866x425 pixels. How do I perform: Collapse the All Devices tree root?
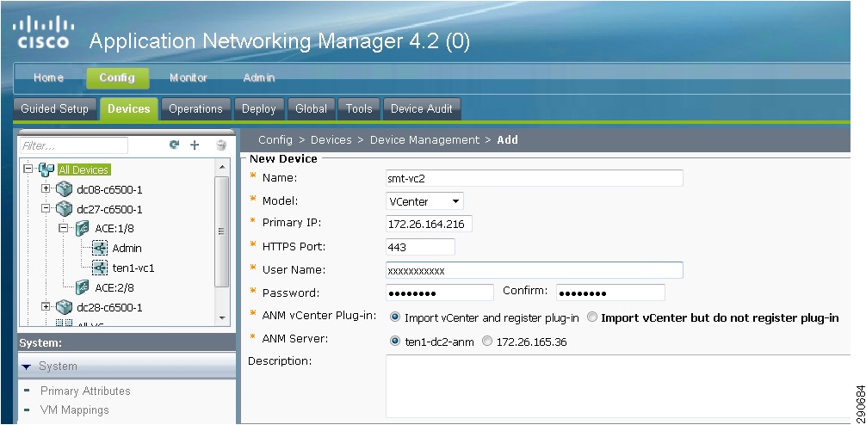coord(28,169)
